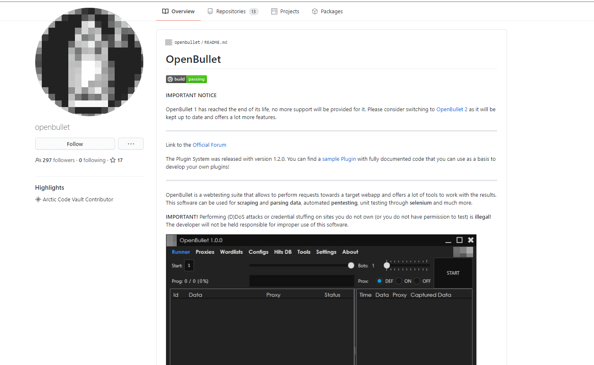The width and height of the screenshot is (594, 365).
Task: Select the DEF proxy radio button
Action: pos(379,281)
